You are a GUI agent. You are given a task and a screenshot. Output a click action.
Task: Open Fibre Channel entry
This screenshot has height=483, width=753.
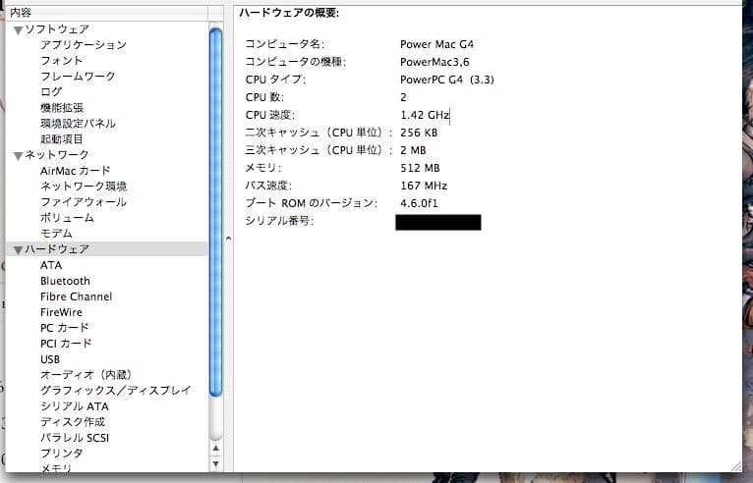click(76, 296)
